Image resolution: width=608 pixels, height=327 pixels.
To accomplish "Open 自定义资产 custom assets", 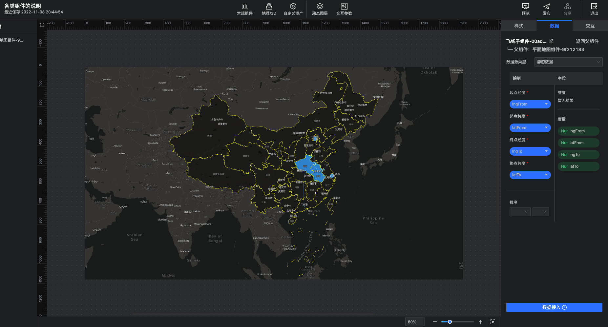I will 293,9.
